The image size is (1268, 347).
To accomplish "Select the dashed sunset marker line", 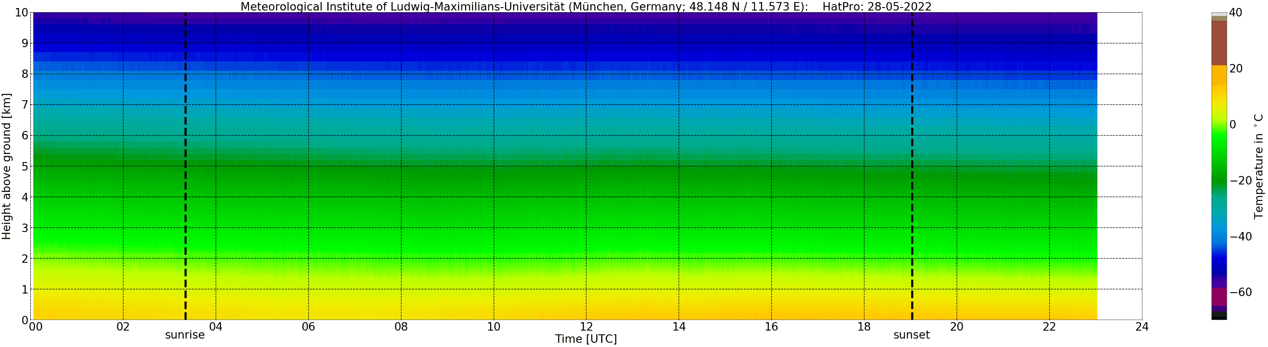I will 912,166.
